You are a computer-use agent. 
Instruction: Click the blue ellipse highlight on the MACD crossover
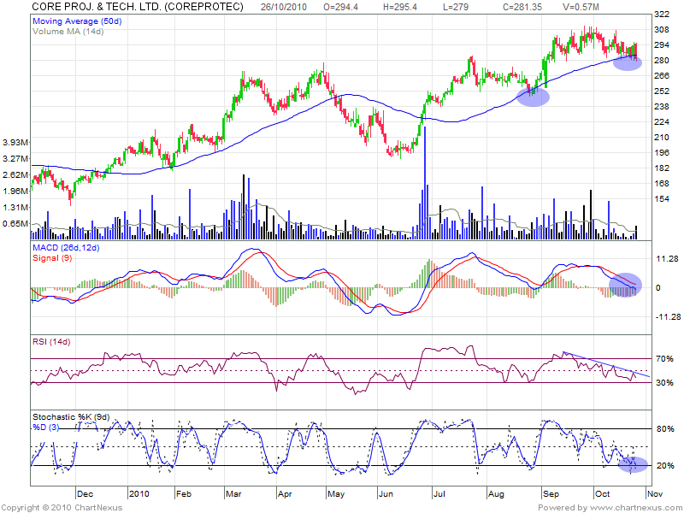pos(624,286)
